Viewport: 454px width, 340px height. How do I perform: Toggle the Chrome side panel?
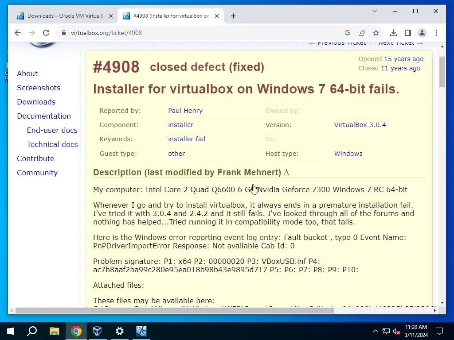point(408,33)
